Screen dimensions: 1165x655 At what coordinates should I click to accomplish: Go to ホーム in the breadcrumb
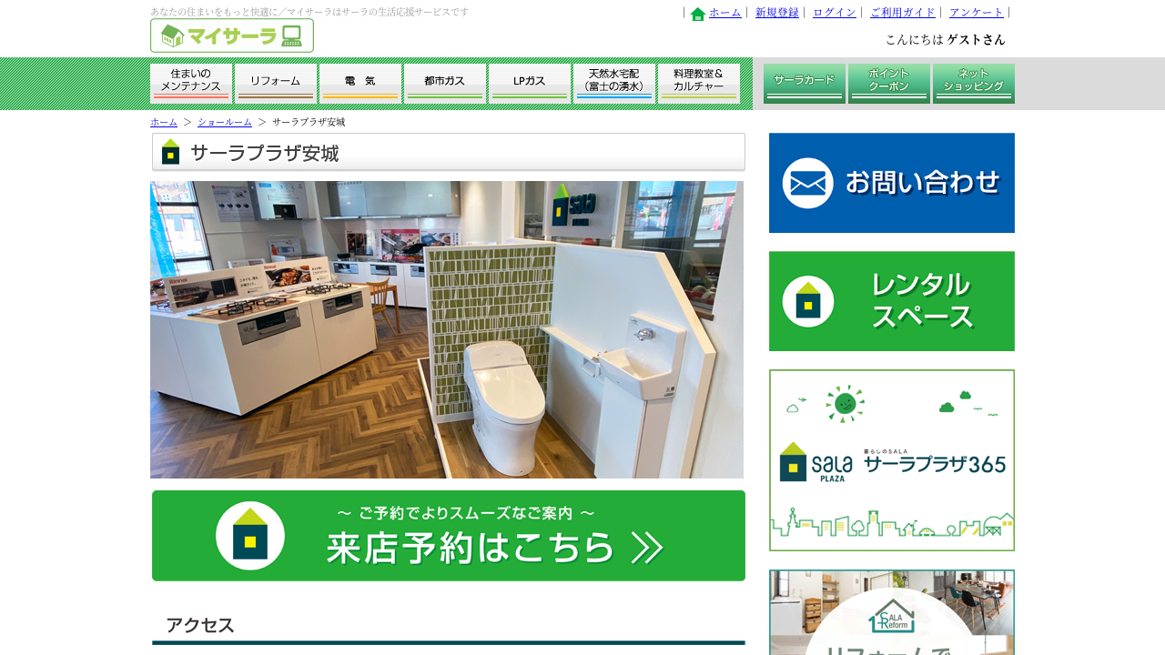click(x=164, y=122)
